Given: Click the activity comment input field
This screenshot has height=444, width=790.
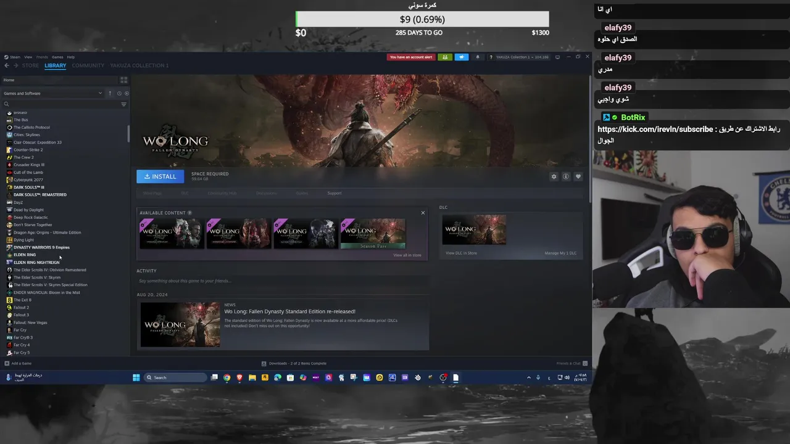Looking at the screenshot, I should pos(283,281).
